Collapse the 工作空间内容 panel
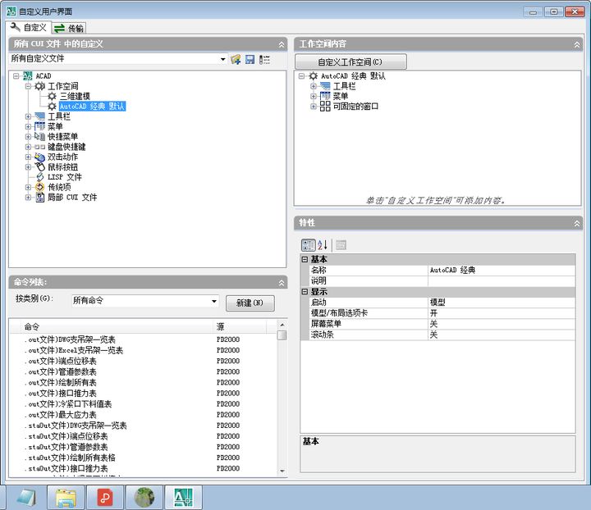The image size is (591, 510). 577,44
